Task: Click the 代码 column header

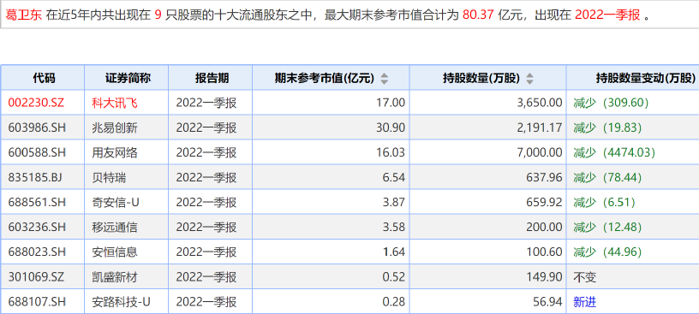Action: [45, 79]
